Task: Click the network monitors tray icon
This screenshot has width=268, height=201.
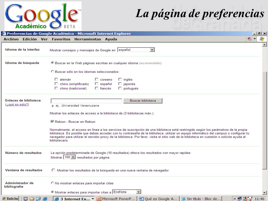Action: point(240,198)
